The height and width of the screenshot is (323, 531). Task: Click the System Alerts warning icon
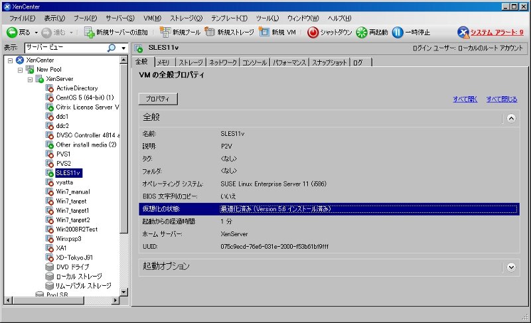click(x=463, y=32)
